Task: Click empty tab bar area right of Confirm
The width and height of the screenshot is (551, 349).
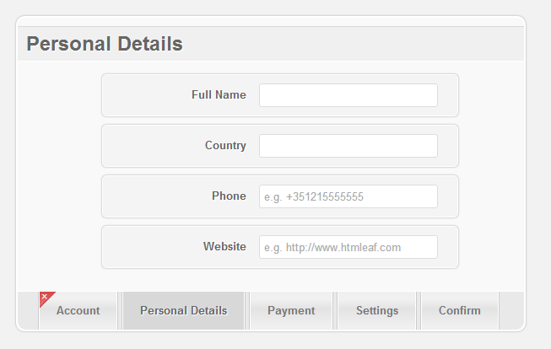Action: pyautogui.click(x=511, y=311)
